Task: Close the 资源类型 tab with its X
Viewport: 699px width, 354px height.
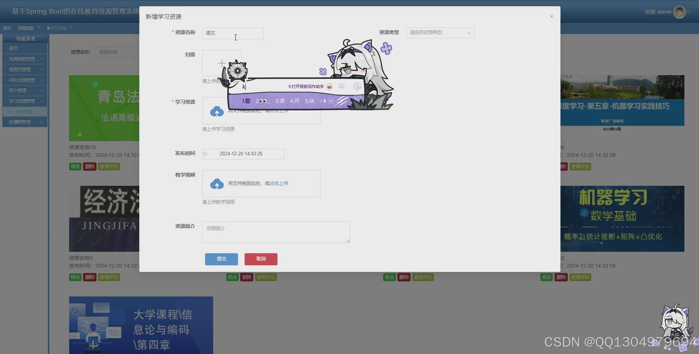Action: tap(39, 27)
